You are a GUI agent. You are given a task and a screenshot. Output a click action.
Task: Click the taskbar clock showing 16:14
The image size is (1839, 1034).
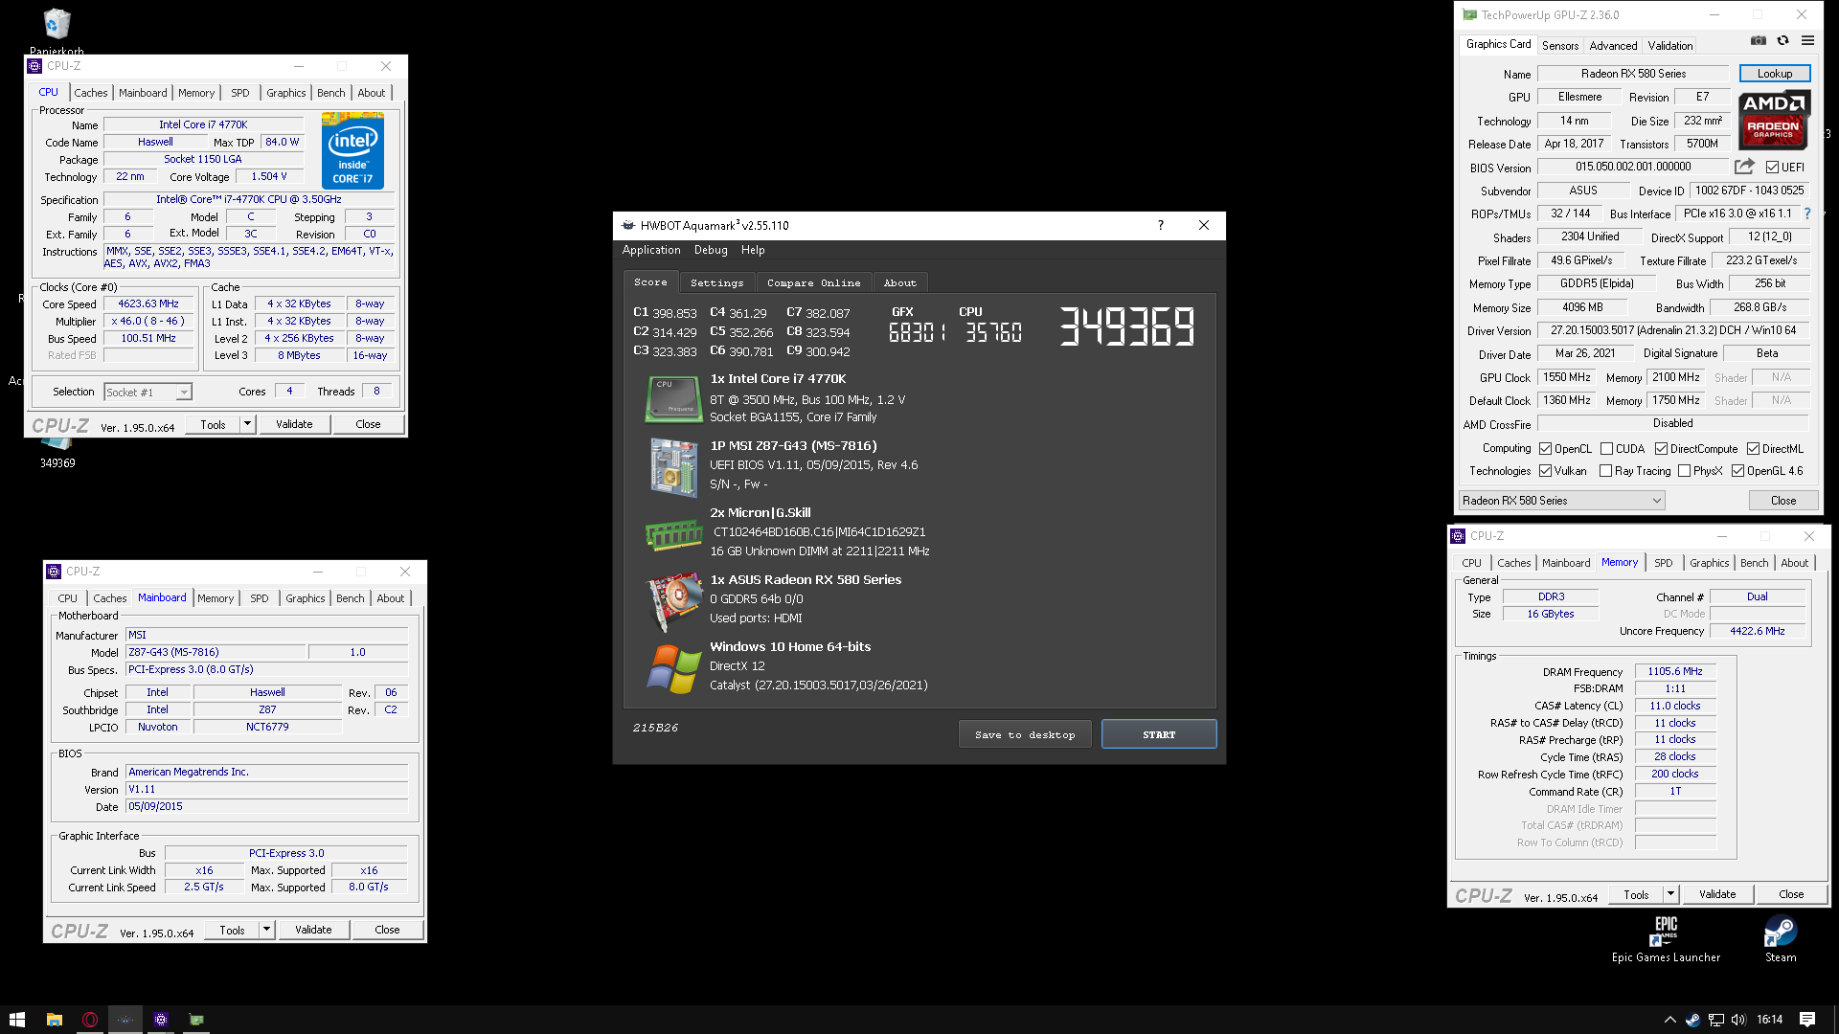pyautogui.click(x=1770, y=1020)
